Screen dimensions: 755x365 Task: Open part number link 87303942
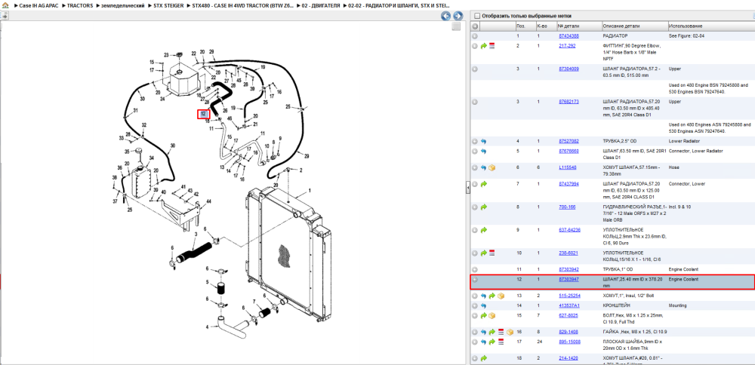569,269
